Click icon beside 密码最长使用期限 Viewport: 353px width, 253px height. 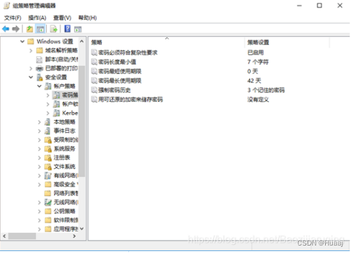click(94, 81)
